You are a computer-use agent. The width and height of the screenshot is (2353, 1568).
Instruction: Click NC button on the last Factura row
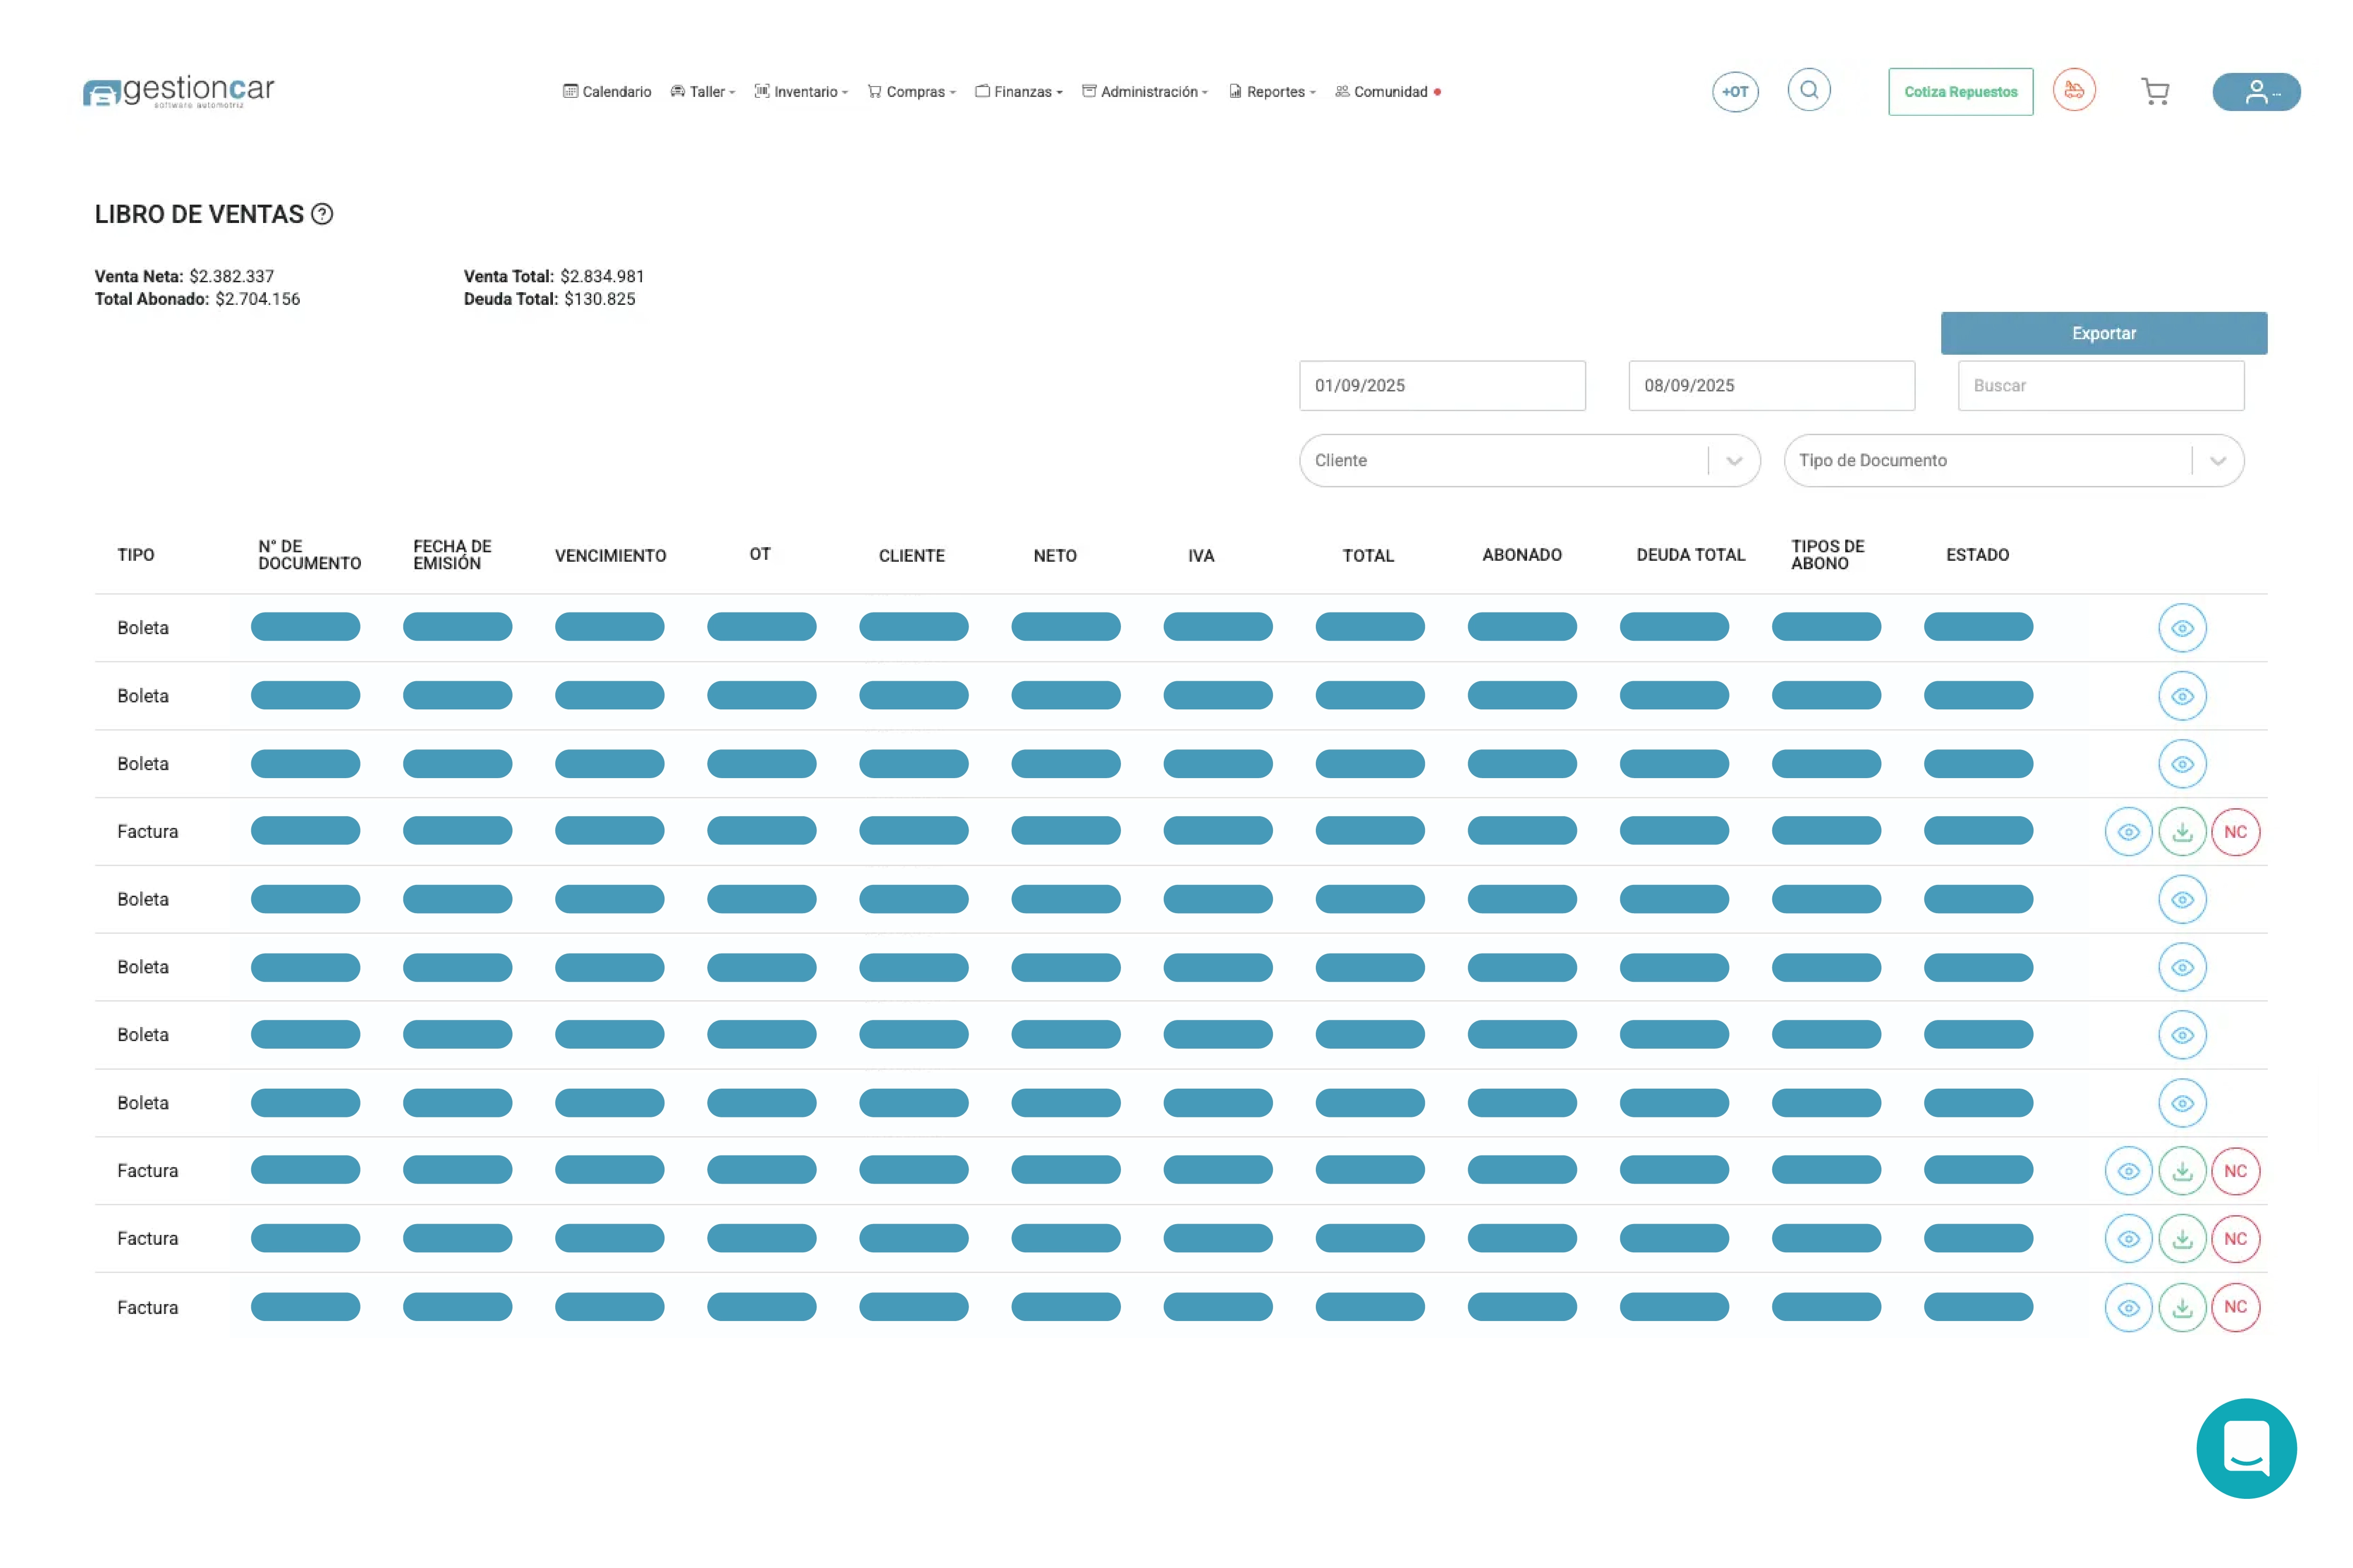[x=2235, y=1307]
